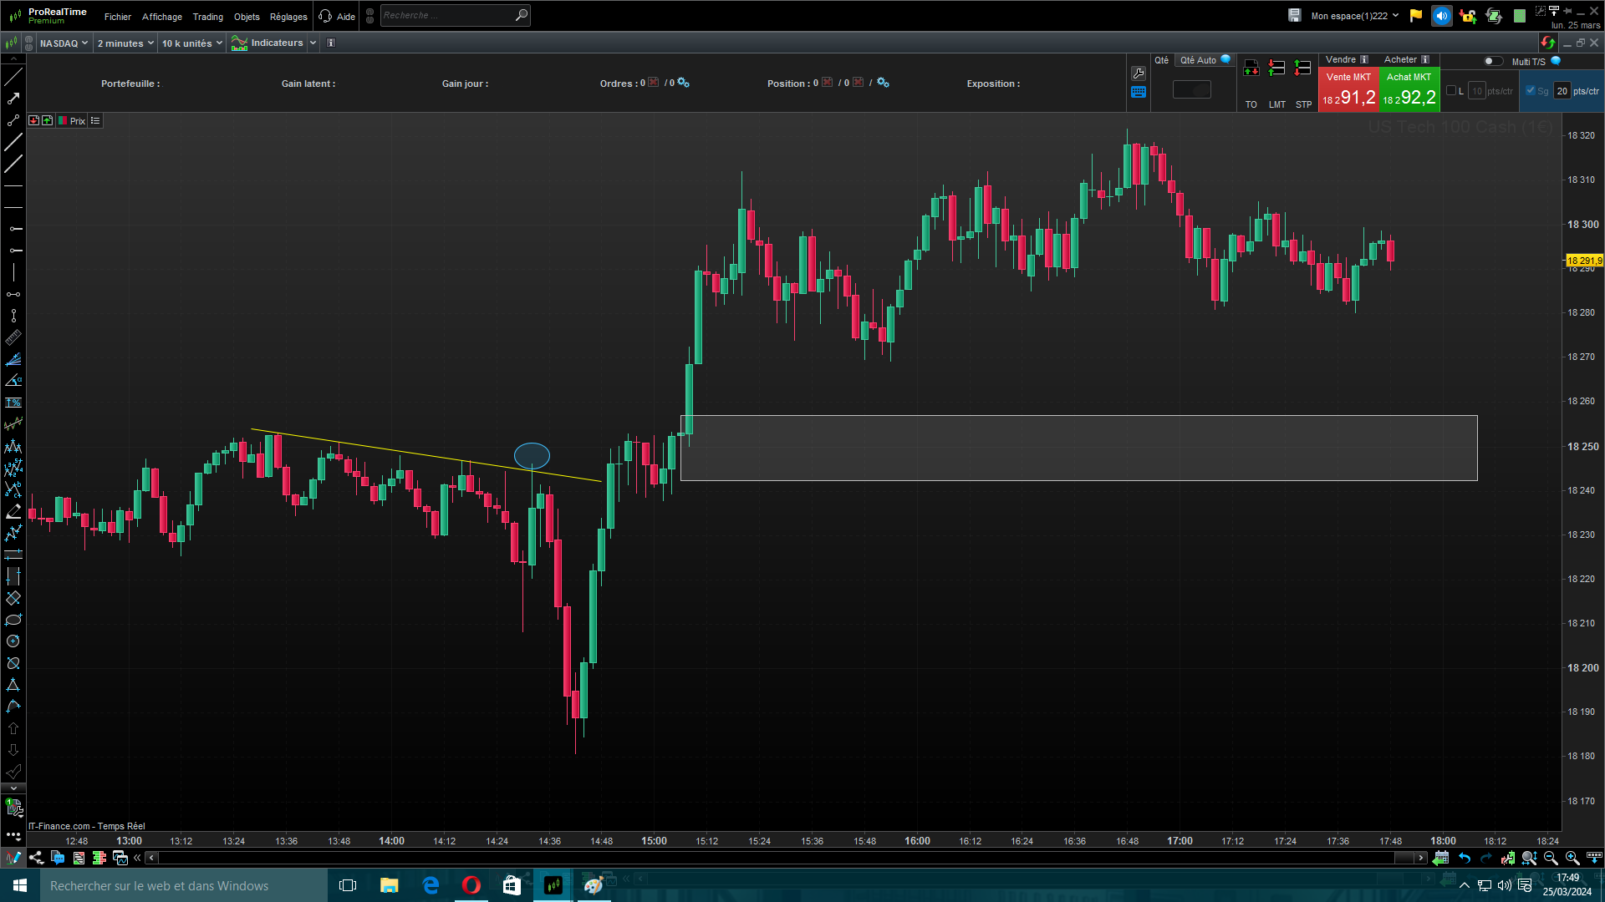
Task: Open the 10 k unités dropdown
Action: [x=192, y=43]
